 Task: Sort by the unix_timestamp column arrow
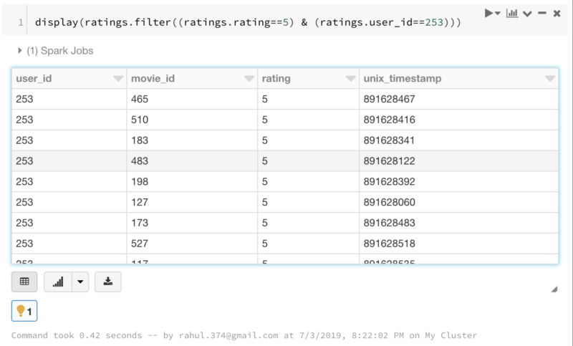550,79
